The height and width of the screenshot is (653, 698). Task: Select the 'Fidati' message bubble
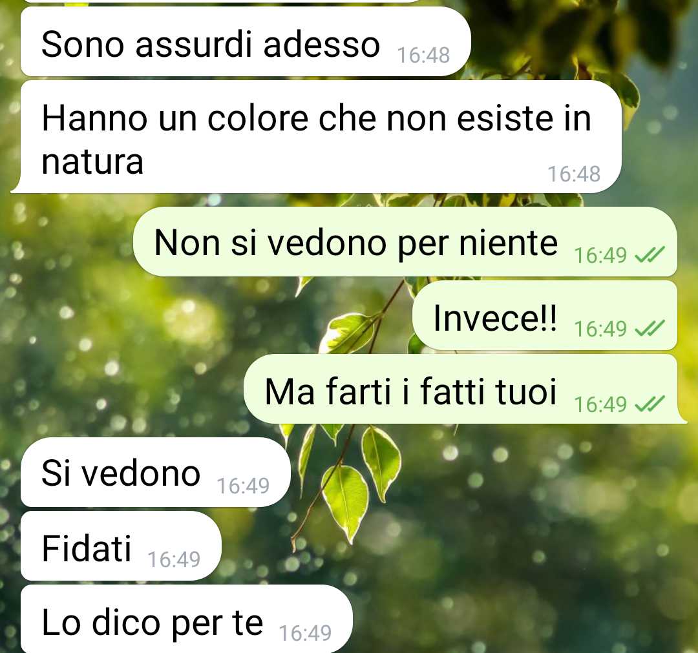coord(121,546)
